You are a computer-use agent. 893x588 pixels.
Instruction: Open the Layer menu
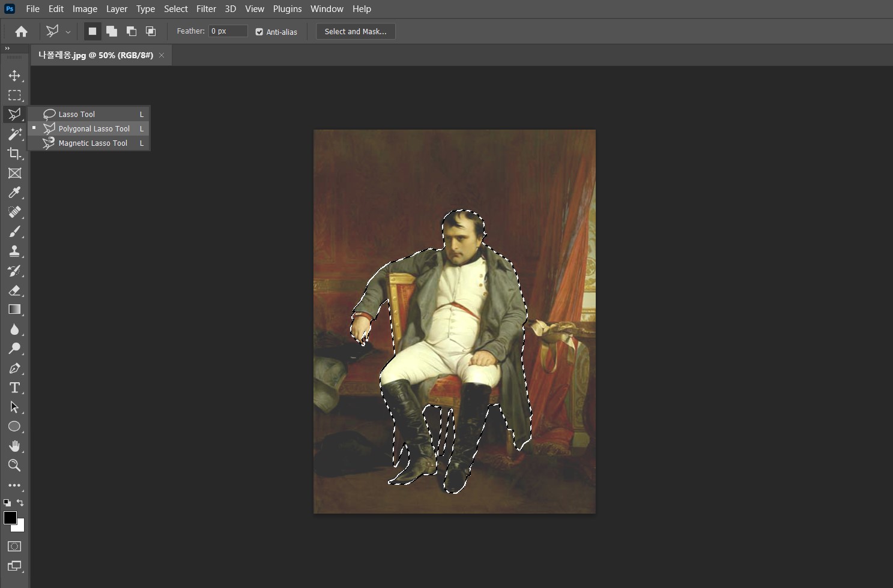click(x=117, y=9)
